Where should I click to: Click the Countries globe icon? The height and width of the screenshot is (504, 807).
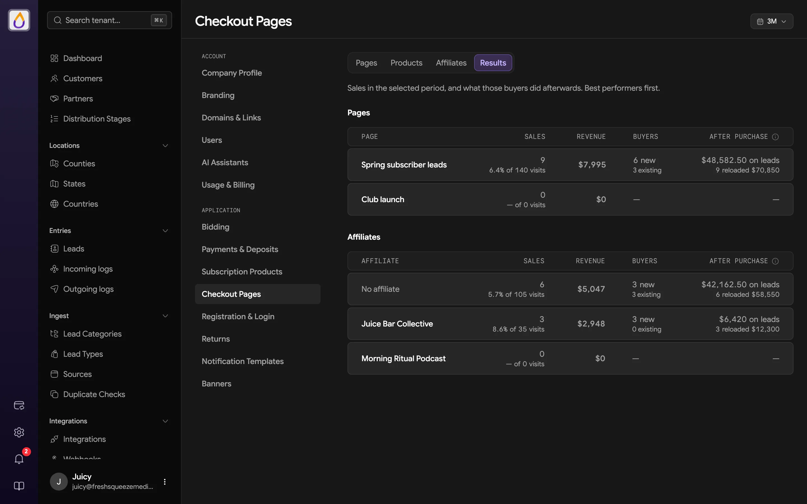pyautogui.click(x=54, y=204)
